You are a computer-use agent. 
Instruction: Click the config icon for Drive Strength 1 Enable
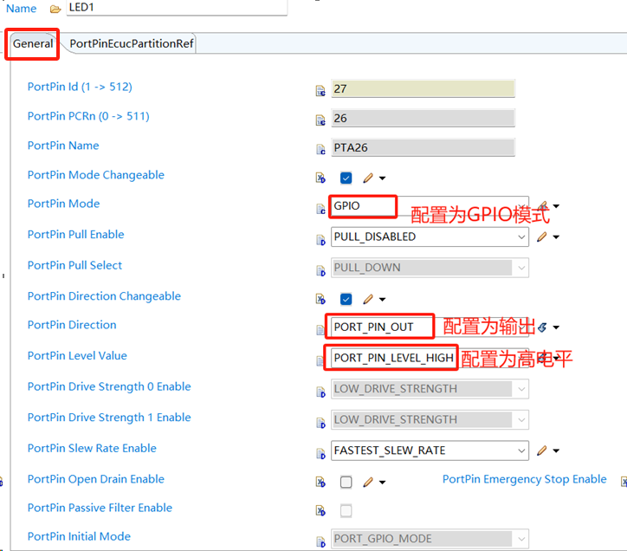pos(320,423)
